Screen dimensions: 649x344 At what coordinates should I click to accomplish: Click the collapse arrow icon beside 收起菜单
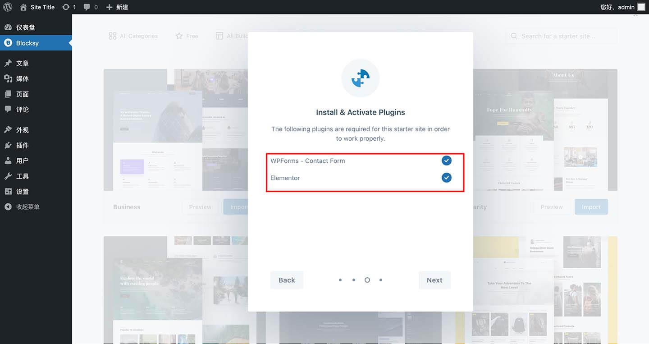coord(8,207)
